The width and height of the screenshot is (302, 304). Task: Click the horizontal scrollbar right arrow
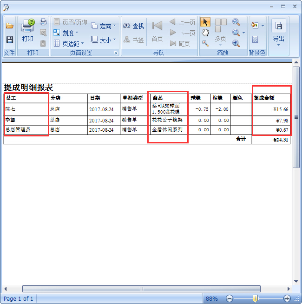point(289,289)
